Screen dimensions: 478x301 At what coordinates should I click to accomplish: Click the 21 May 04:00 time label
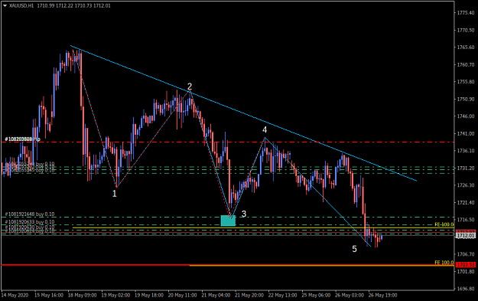tap(216, 295)
